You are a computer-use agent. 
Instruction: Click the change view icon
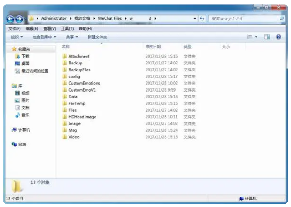[250, 37]
